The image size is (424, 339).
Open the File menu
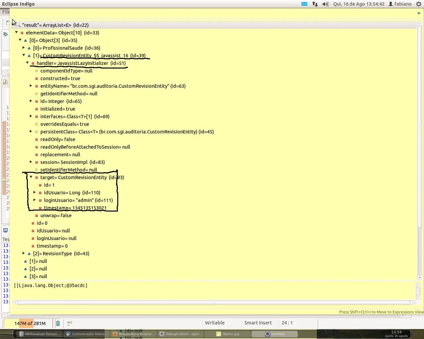point(5,12)
